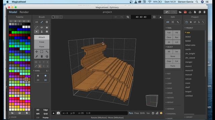The width and height of the screenshot is (215, 120).
Task: Select the paint bucket fill tool
Action: coord(47,56)
